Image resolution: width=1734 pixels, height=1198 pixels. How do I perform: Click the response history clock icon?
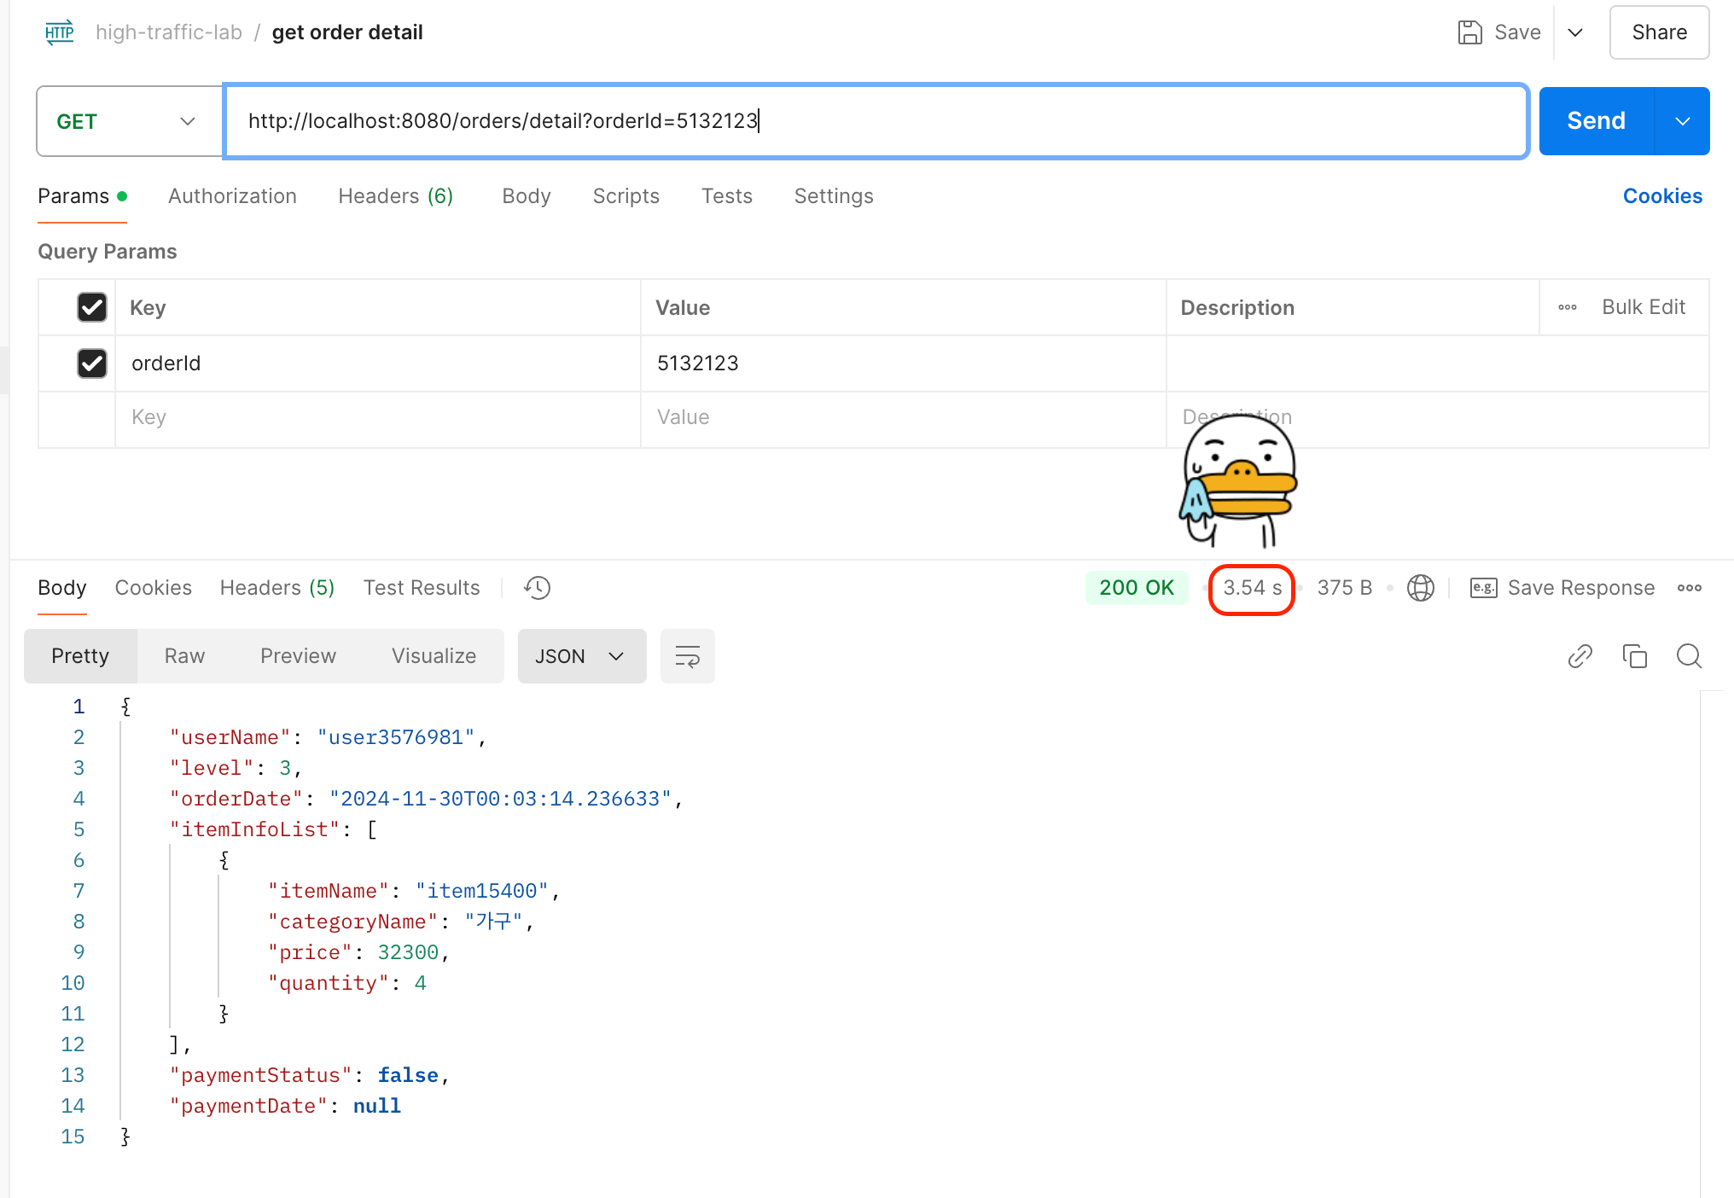click(538, 588)
